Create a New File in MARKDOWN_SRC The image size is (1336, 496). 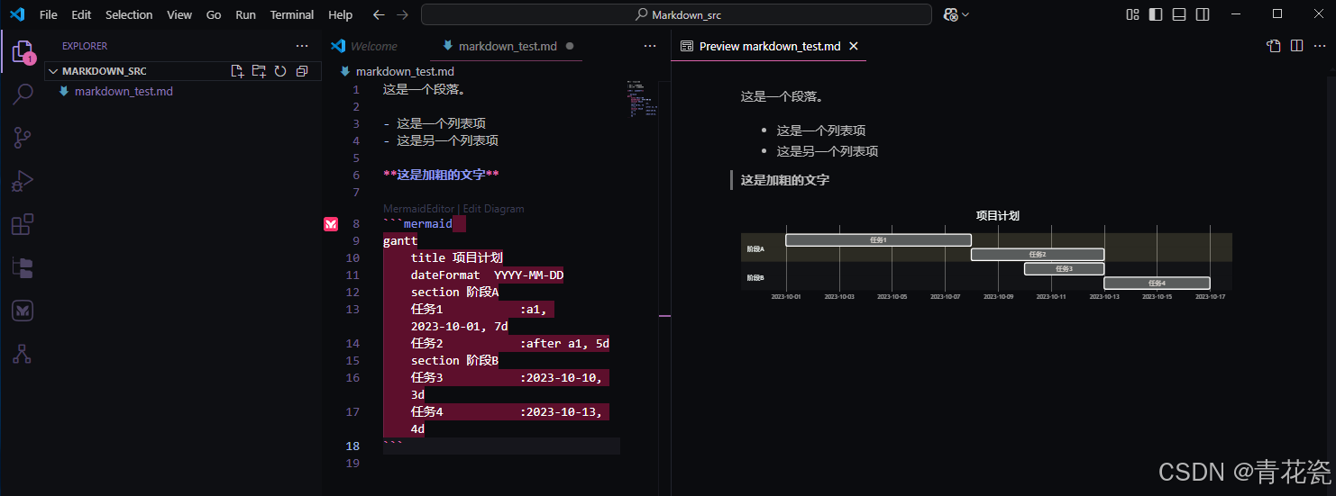click(237, 71)
